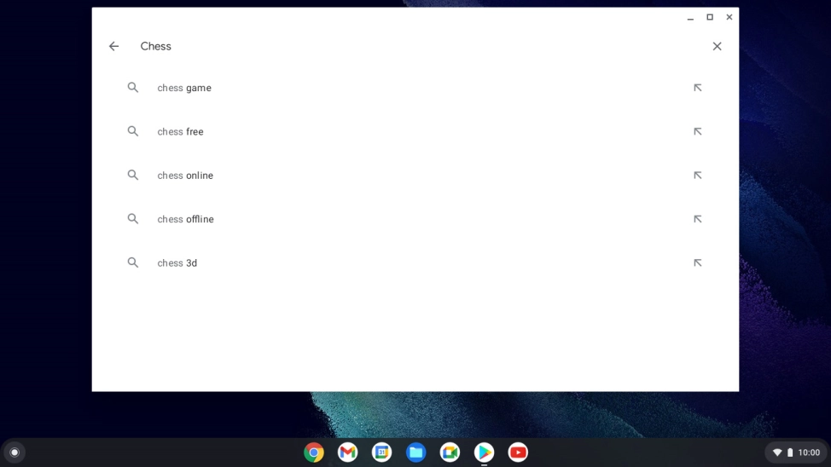This screenshot has height=467, width=831.
Task: Fill query with 'chess offline' arrow
Action: pyautogui.click(x=697, y=219)
